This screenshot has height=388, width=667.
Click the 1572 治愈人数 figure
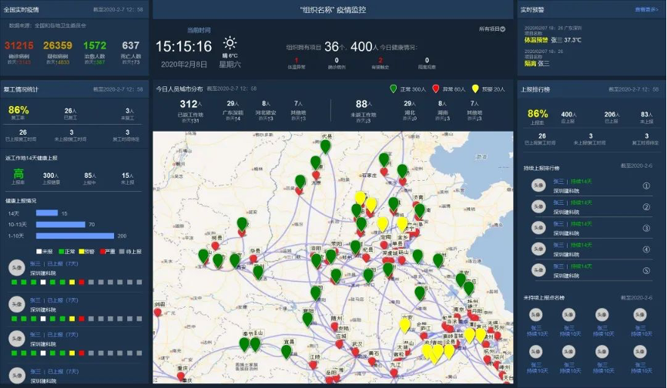pos(95,45)
